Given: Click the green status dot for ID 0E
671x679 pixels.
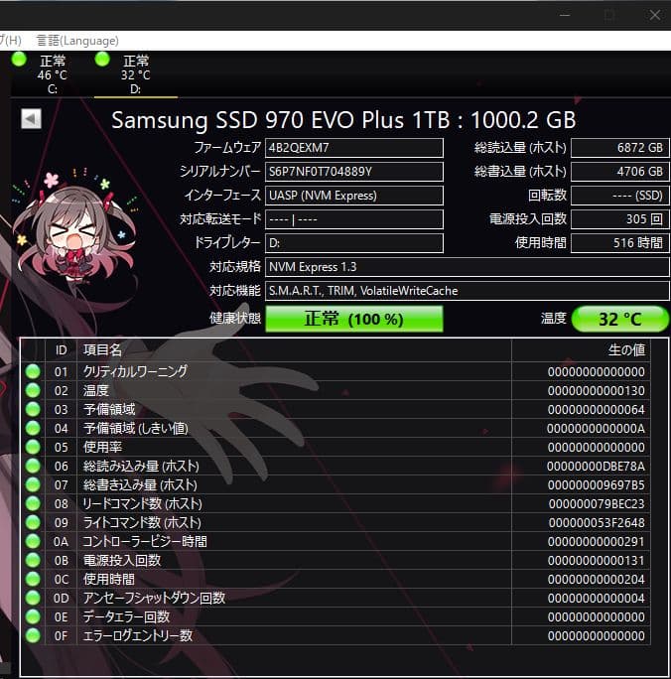Looking at the screenshot, I should pos(33,616).
